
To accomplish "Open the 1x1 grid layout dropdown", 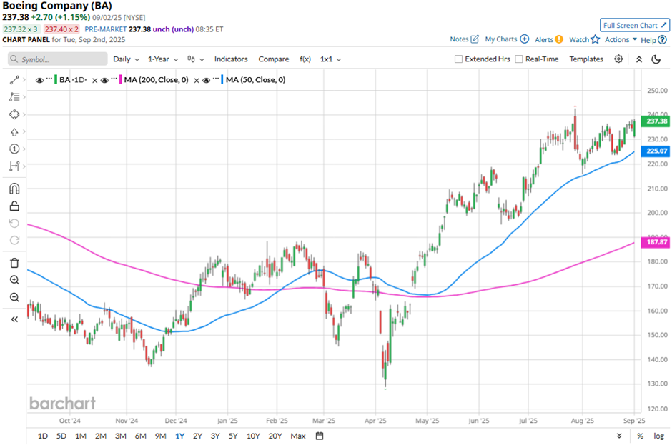I will (330, 59).
